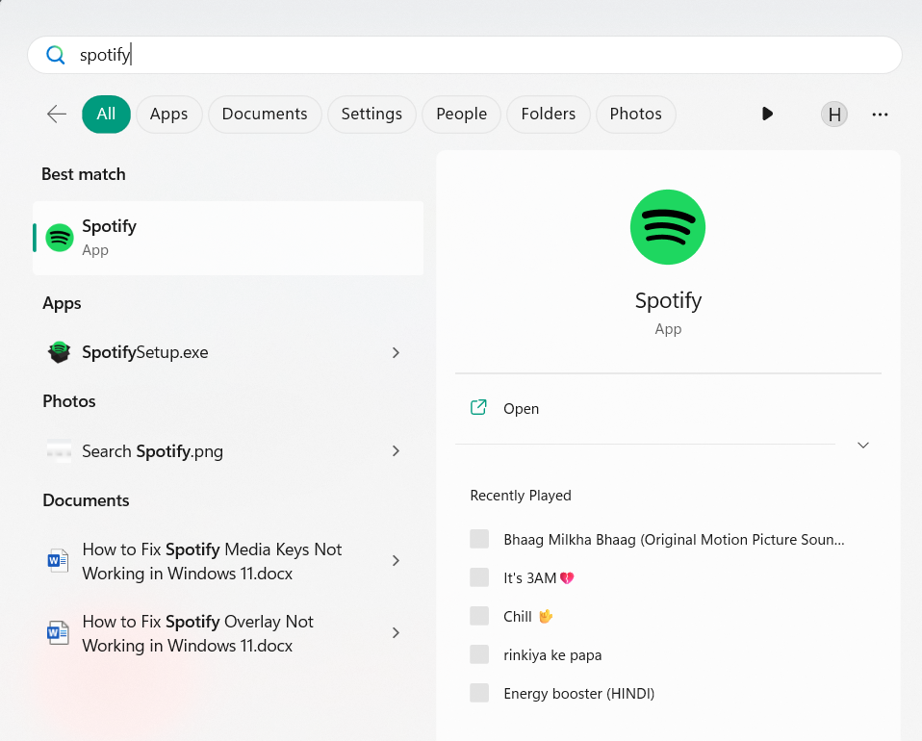The width and height of the screenshot is (922, 741).
Task: Filter results by Settings tab
Action: 371,115
